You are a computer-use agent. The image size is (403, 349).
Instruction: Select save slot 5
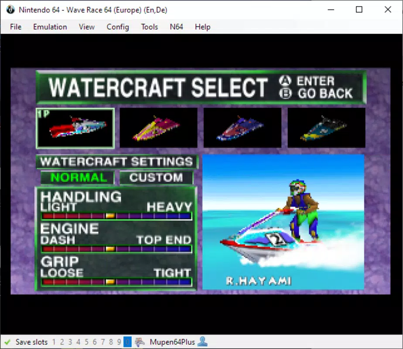tap(86, 342)
